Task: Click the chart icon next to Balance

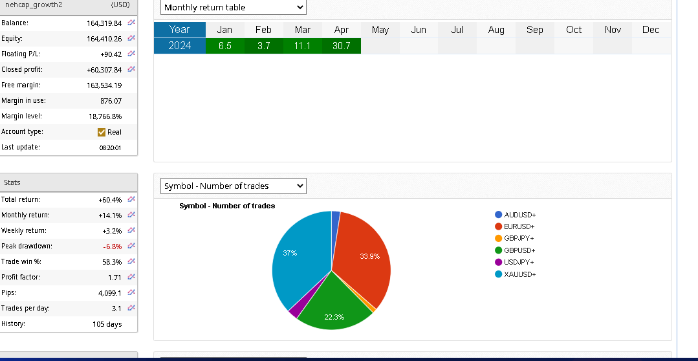Action: click(x=131, y=23)
